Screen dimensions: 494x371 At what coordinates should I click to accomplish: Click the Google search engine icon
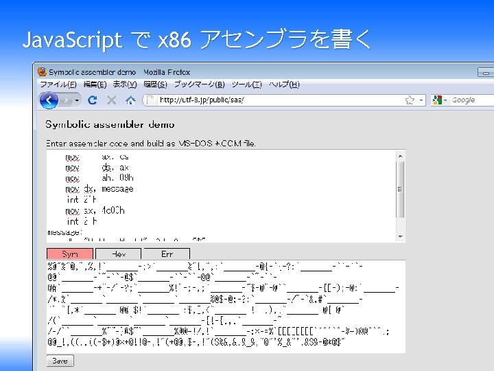[437, 100]
